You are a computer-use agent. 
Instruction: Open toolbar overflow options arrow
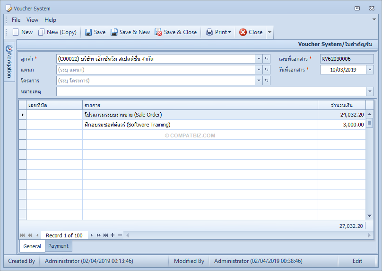269,32
